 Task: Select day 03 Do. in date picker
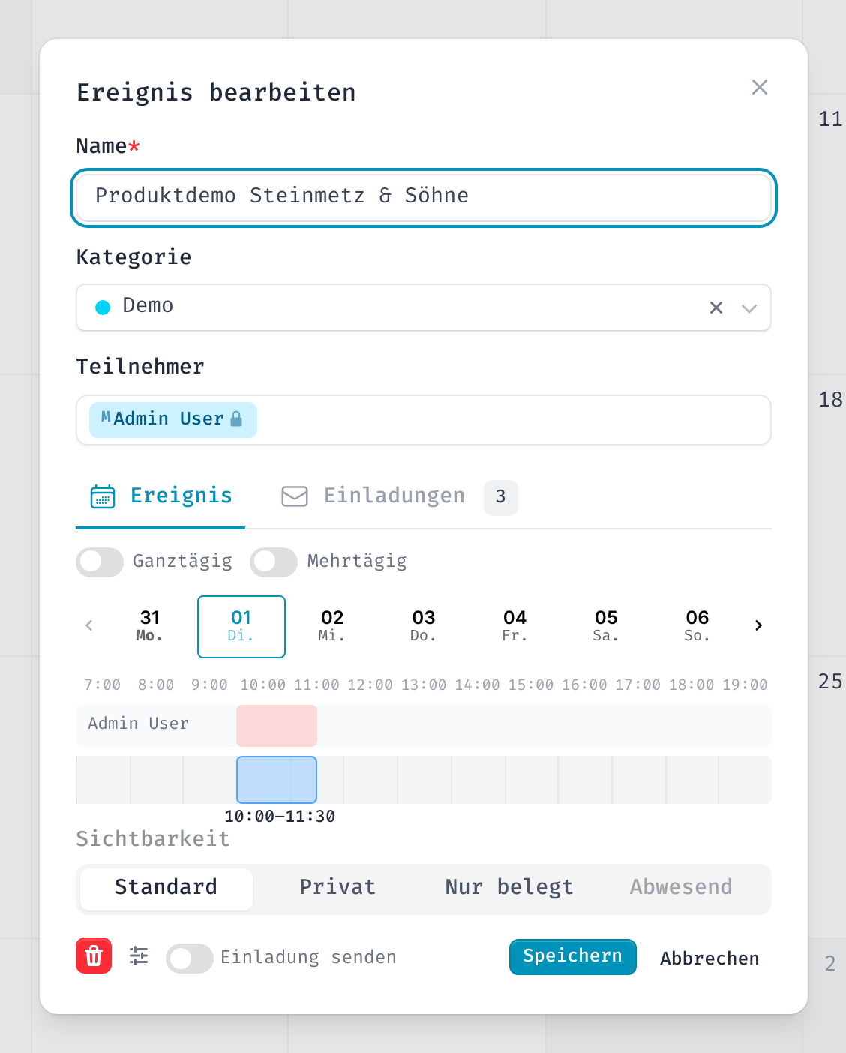424,626
